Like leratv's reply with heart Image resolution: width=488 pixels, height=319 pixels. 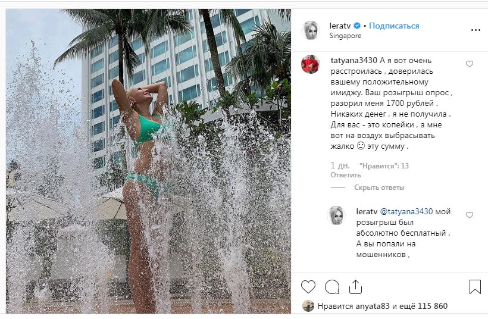pos(470,215)
